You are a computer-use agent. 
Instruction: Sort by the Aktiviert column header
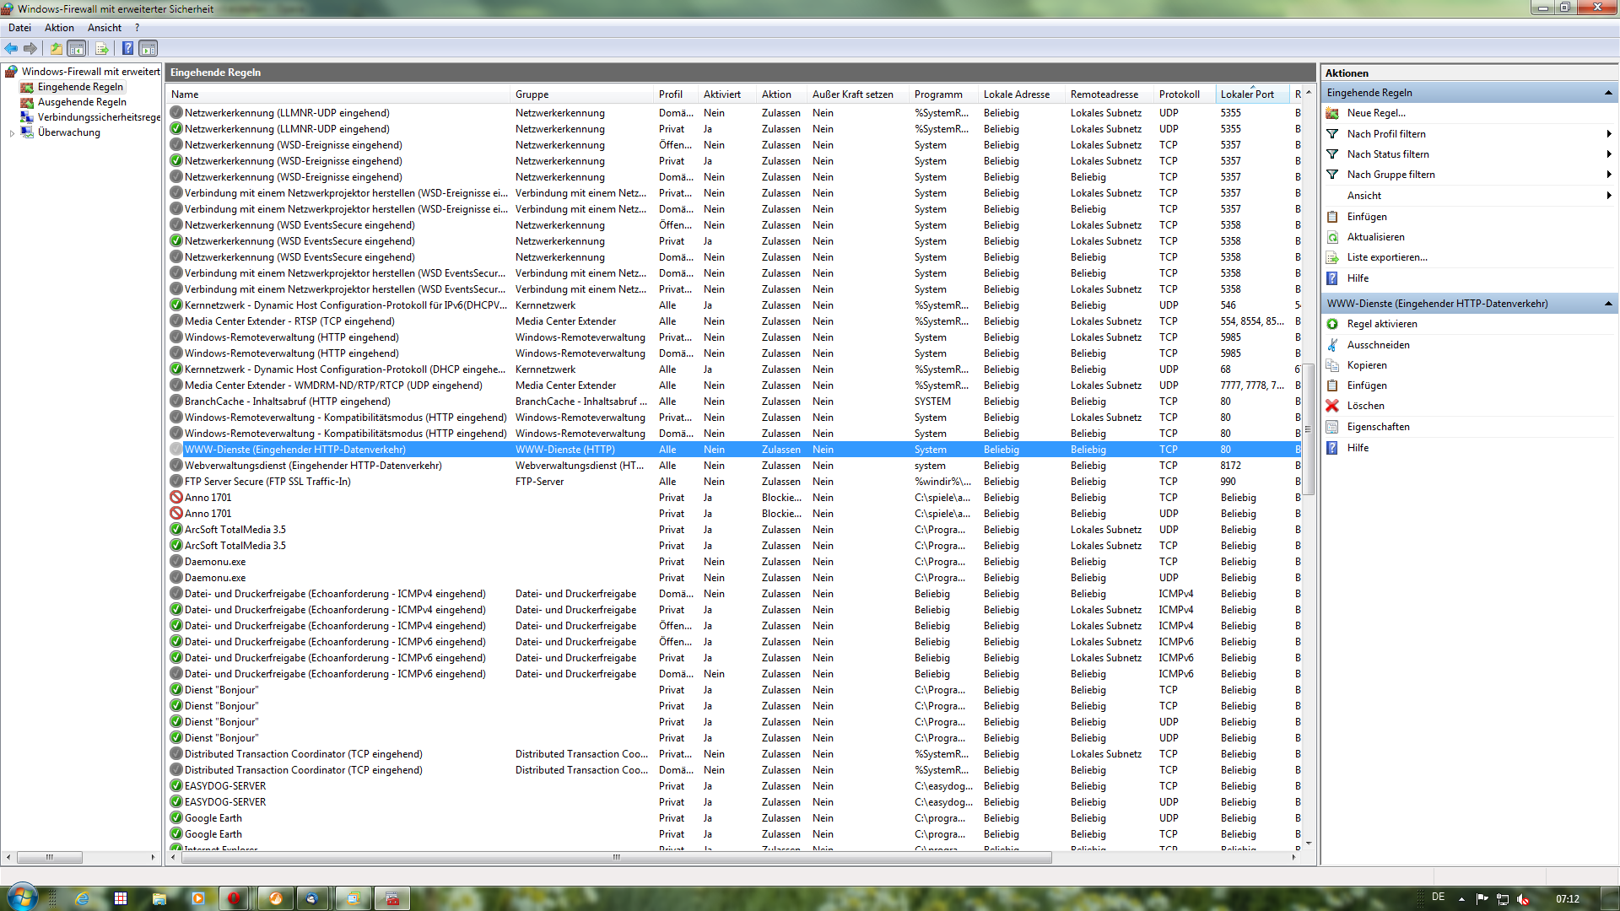pos(728,94)
